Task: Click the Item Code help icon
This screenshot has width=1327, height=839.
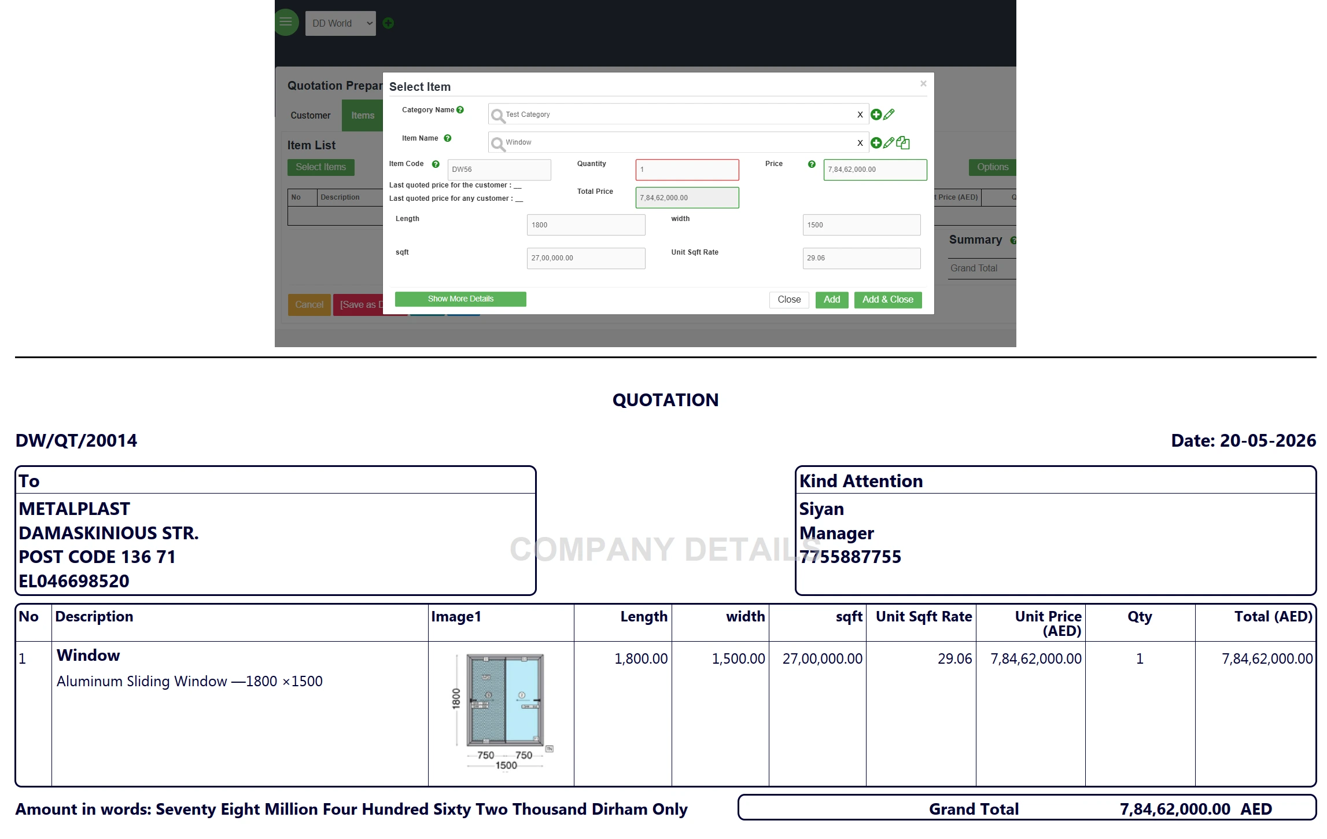Action: point(436,164)
